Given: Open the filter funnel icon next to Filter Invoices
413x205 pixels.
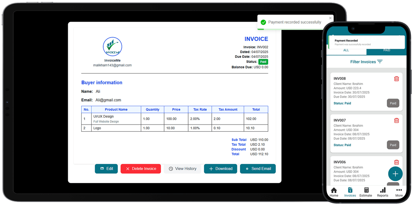Looking at the screenshot, I should coord(380,62).
